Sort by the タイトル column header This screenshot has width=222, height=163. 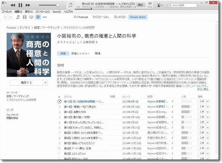(68, 97)
